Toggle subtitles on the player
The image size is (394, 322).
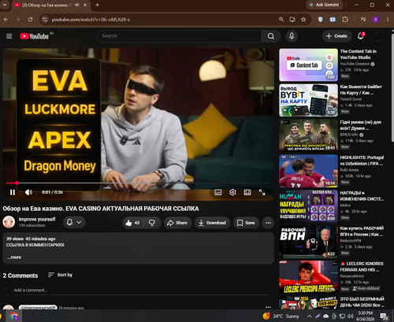tap(218, 192)
